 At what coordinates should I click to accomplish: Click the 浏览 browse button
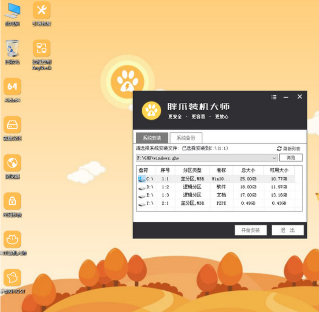[291, 158]
